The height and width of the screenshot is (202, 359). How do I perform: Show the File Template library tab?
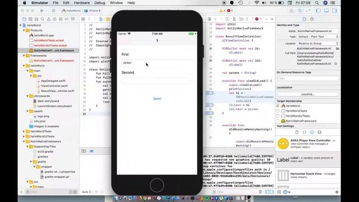point(297,132)
